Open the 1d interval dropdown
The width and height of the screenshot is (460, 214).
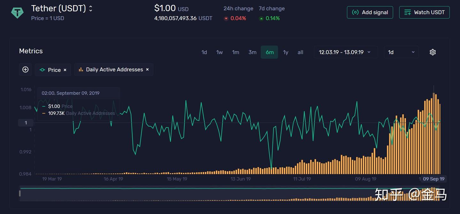click(401, 52)
